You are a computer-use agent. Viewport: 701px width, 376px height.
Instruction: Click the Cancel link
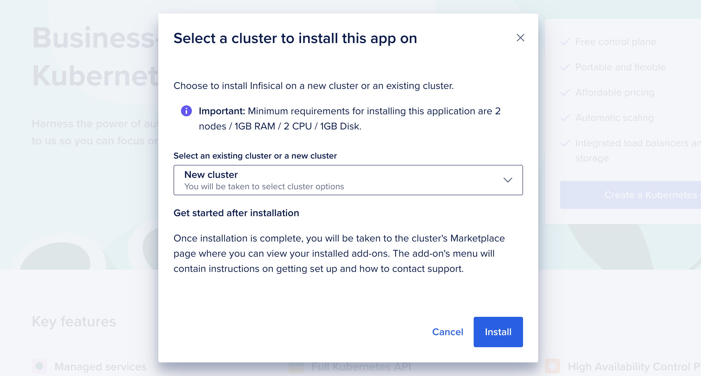tap(447, 332)
